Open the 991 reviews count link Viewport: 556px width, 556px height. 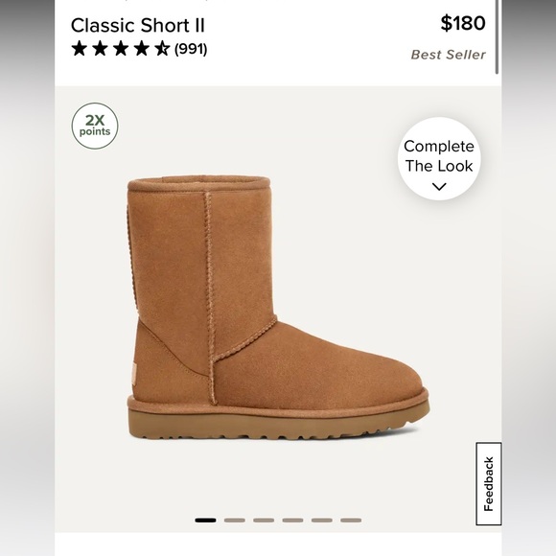tap(191, 49)
